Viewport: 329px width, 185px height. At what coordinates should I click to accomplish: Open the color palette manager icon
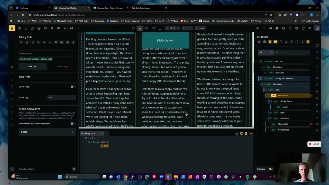(277, 28)
